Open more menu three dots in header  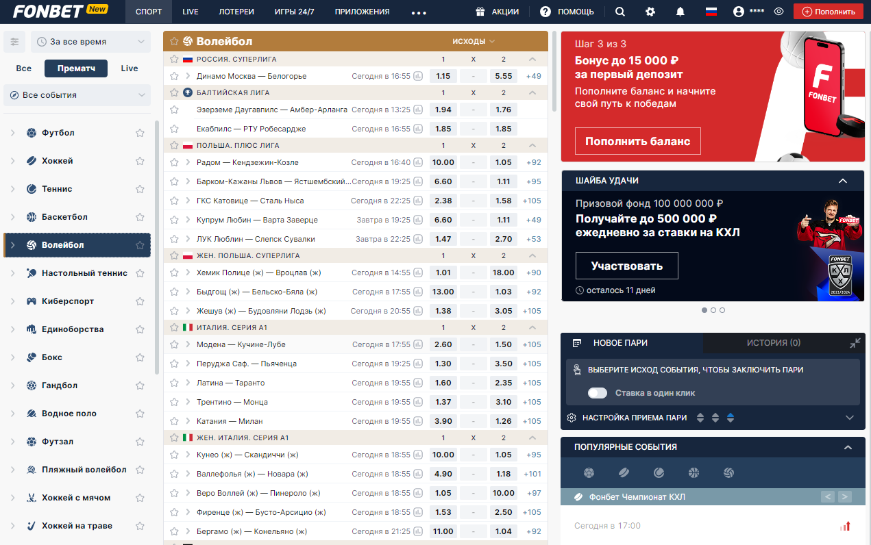pyautogui.click(x=419, y=12)
